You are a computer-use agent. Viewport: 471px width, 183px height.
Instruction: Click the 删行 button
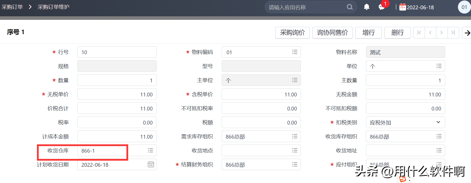[x=397, y=33]
